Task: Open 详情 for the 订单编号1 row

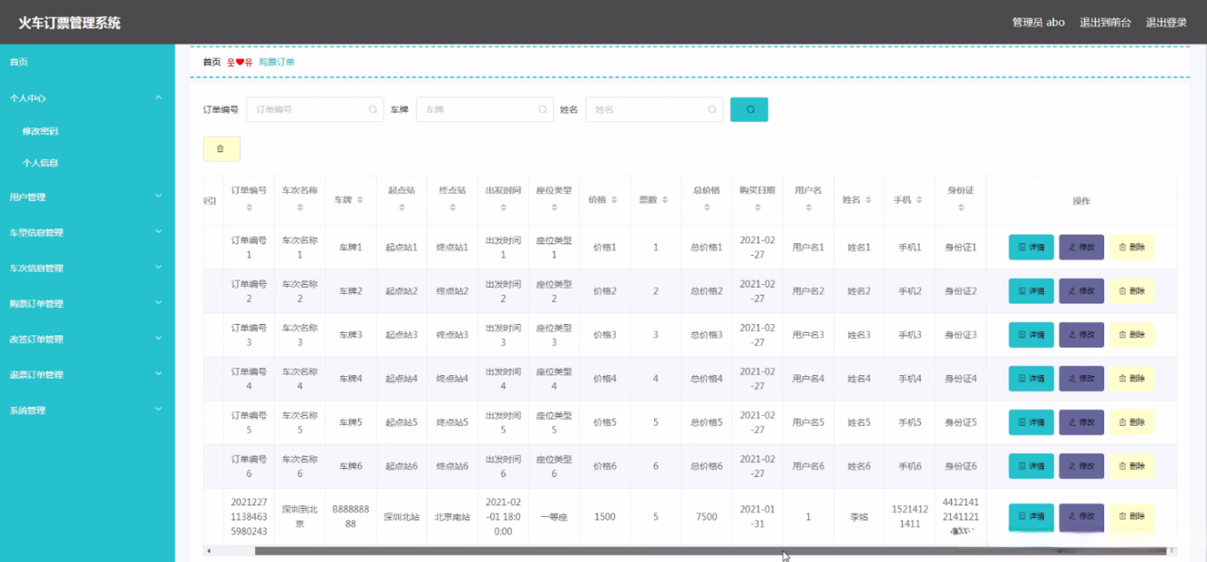Action: click(1031, 248)
